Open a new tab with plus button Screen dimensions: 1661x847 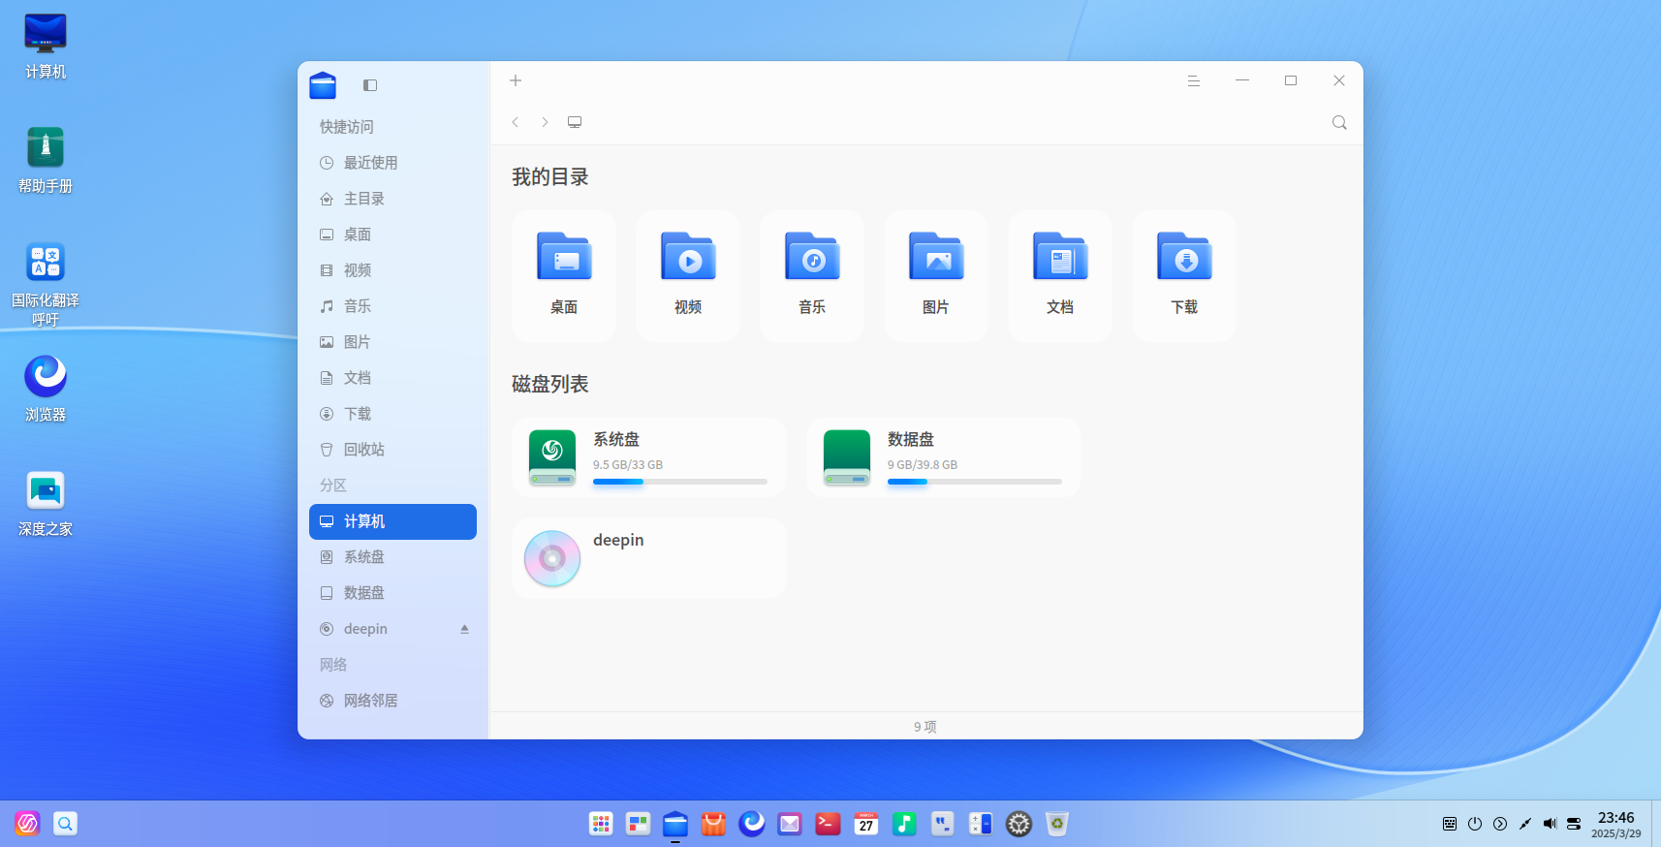516,80
